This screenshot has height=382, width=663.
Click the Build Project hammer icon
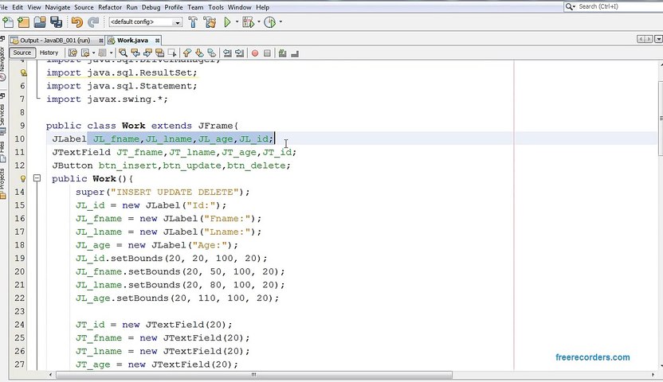tap(194, 22)
